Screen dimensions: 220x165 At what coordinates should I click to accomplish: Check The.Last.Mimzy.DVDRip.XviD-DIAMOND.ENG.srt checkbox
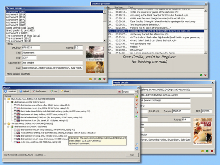point(15,133)
